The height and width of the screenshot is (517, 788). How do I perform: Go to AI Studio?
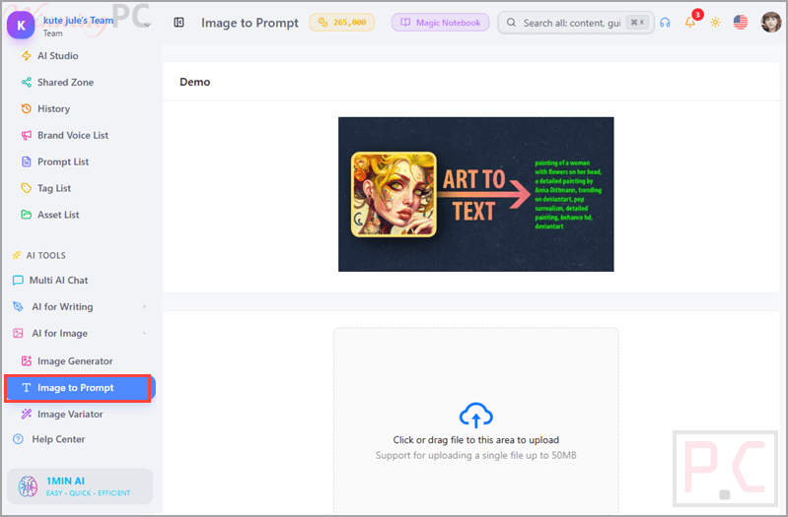point(58,56)
